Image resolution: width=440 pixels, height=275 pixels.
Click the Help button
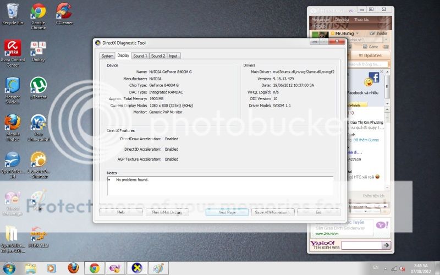(121, 212)
